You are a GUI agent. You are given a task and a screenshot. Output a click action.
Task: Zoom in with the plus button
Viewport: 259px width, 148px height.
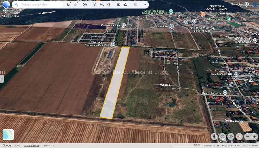pos(254,136)
